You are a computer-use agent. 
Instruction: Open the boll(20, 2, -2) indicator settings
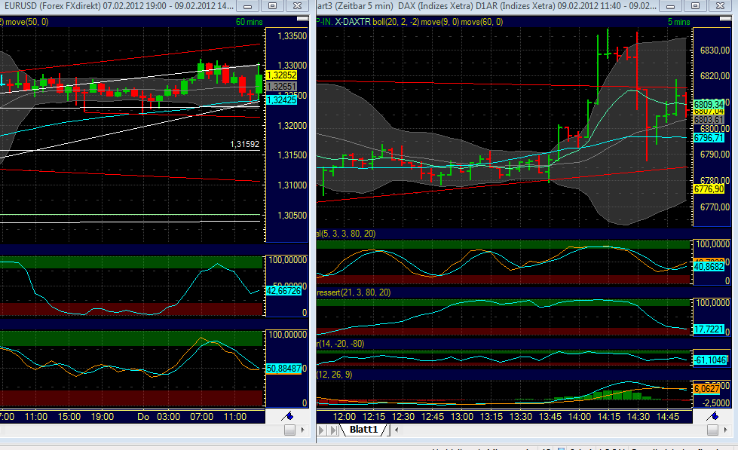(x=395, y=22)
